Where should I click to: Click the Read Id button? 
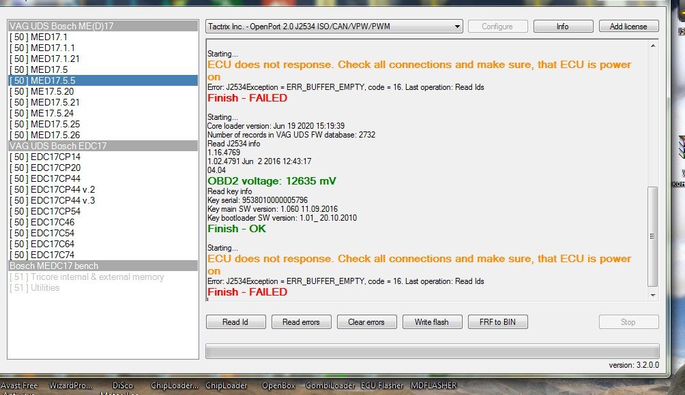pos(235,322)
